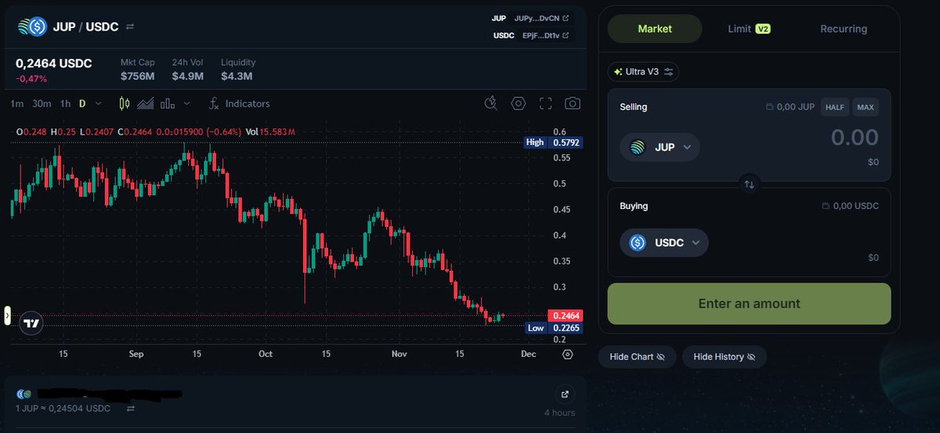940x433 pixels.
Task: Click the '1 JUP ≈ 0,24504 USDC' rate text
Action: tap(63, 409)
